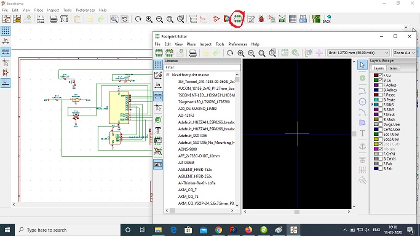Enable F.SilkS layer checkbox

click(380, 104)
